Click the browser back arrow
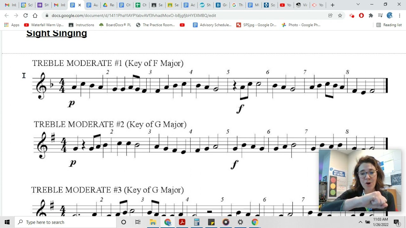 (7, 15)
